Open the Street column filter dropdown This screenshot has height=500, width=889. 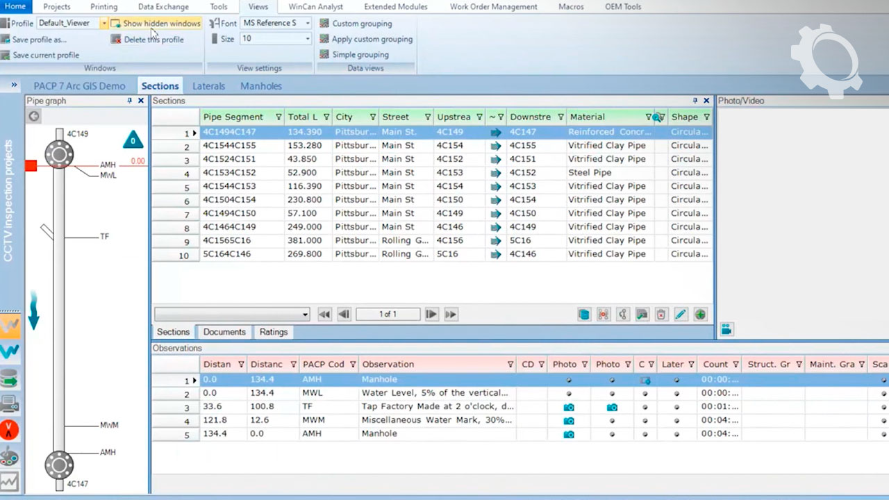pos(427,117)
